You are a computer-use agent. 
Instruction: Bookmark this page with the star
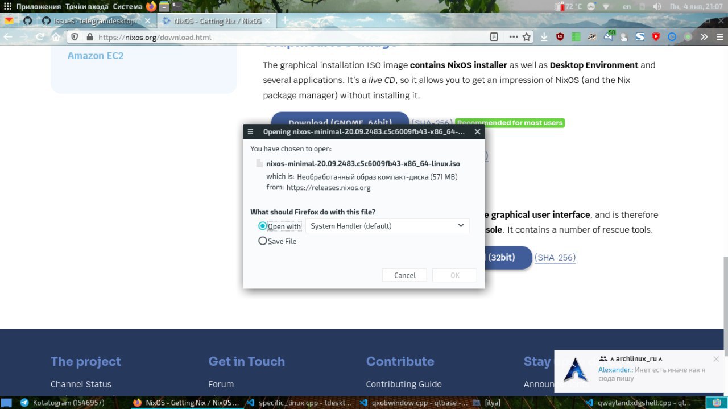point(527,36)
